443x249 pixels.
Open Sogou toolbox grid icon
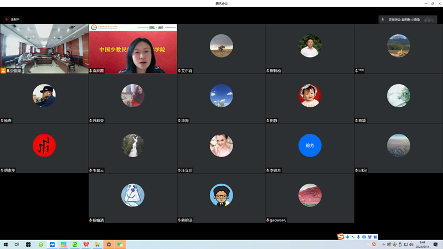[375, 237]
